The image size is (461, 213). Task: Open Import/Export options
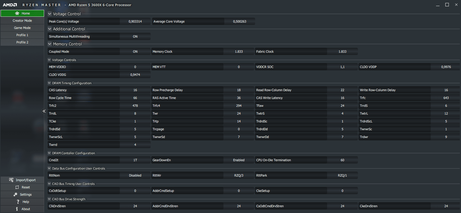(x=22, y=180)
